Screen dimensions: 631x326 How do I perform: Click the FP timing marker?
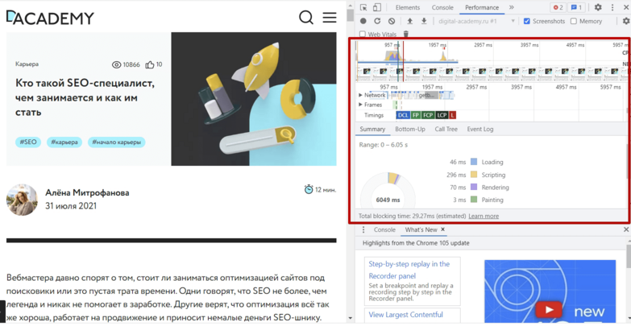tap(416, 115)
